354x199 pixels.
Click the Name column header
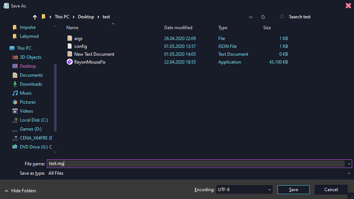click(x=72, y=28)
